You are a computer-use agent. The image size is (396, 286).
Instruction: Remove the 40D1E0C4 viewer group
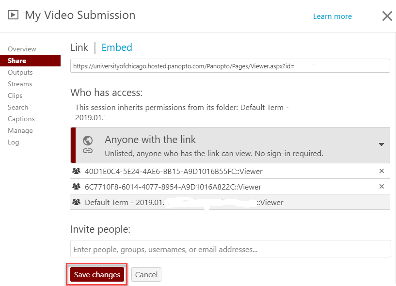pyautogui.click(x=381, y=171)
